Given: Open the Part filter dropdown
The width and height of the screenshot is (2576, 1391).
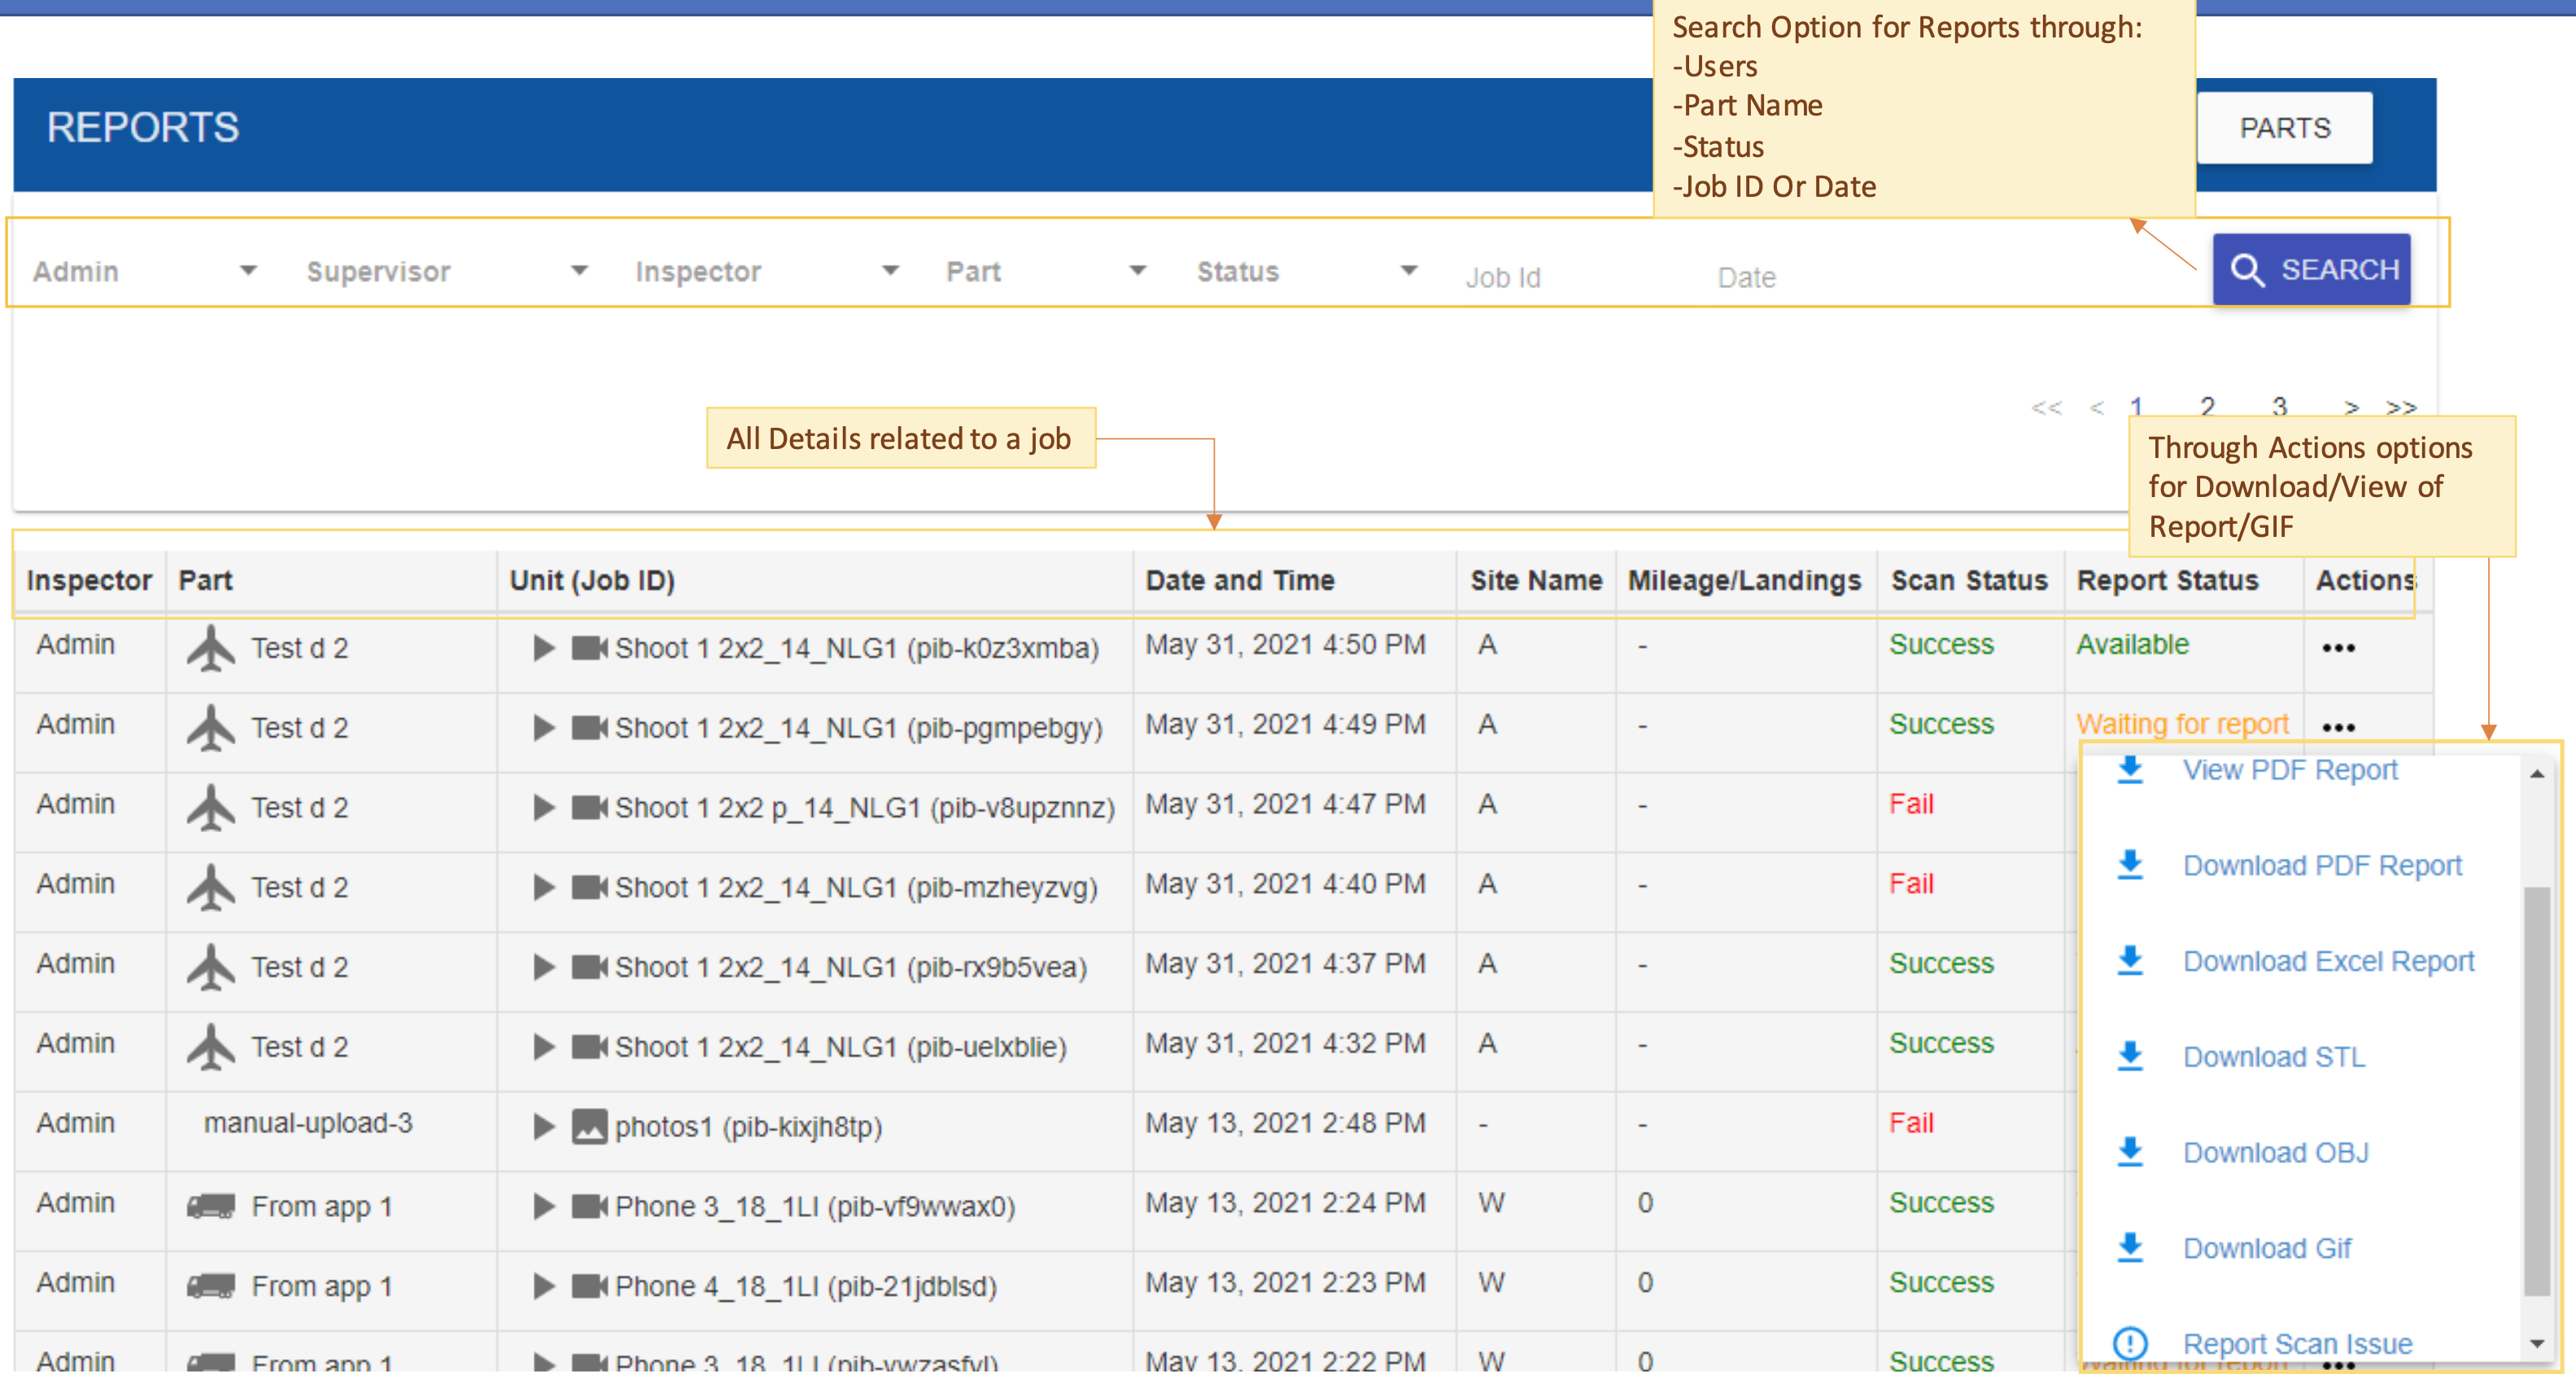Looking at the screenshot, I should (x=1046, y=271).
